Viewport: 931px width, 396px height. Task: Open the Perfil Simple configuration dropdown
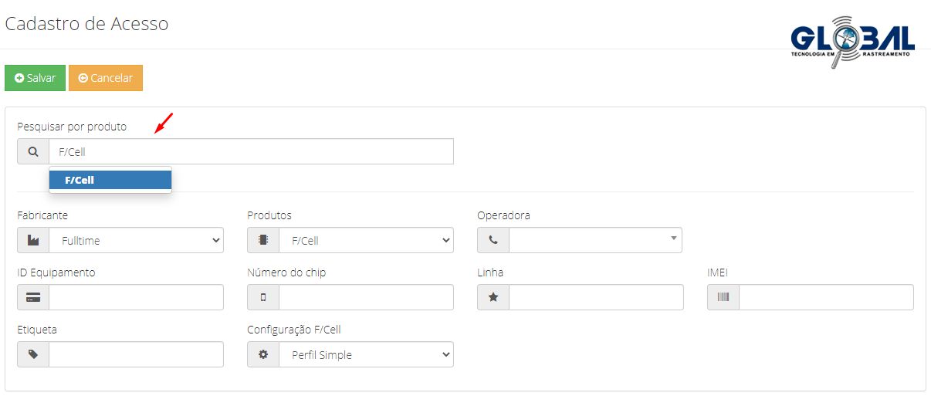(x=367, y=354)
